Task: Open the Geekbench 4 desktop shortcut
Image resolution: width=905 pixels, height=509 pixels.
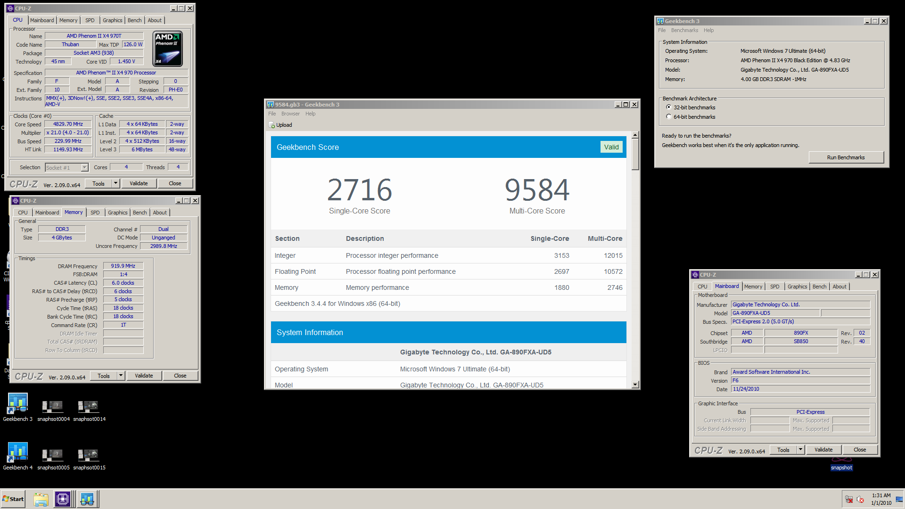Action: [18, 456]
